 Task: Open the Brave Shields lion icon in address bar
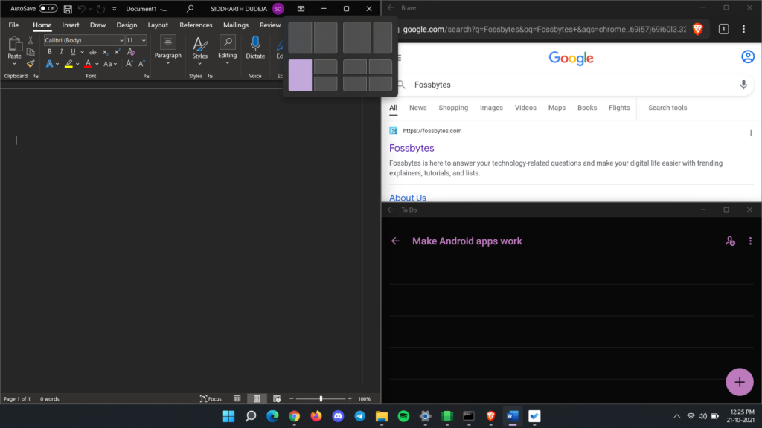click(x=698, y=29)
